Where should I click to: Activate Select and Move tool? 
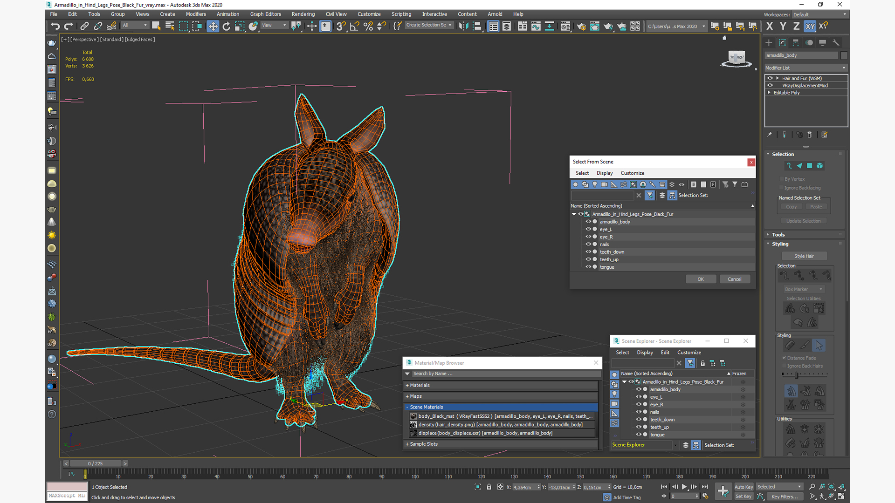(213, 26)
